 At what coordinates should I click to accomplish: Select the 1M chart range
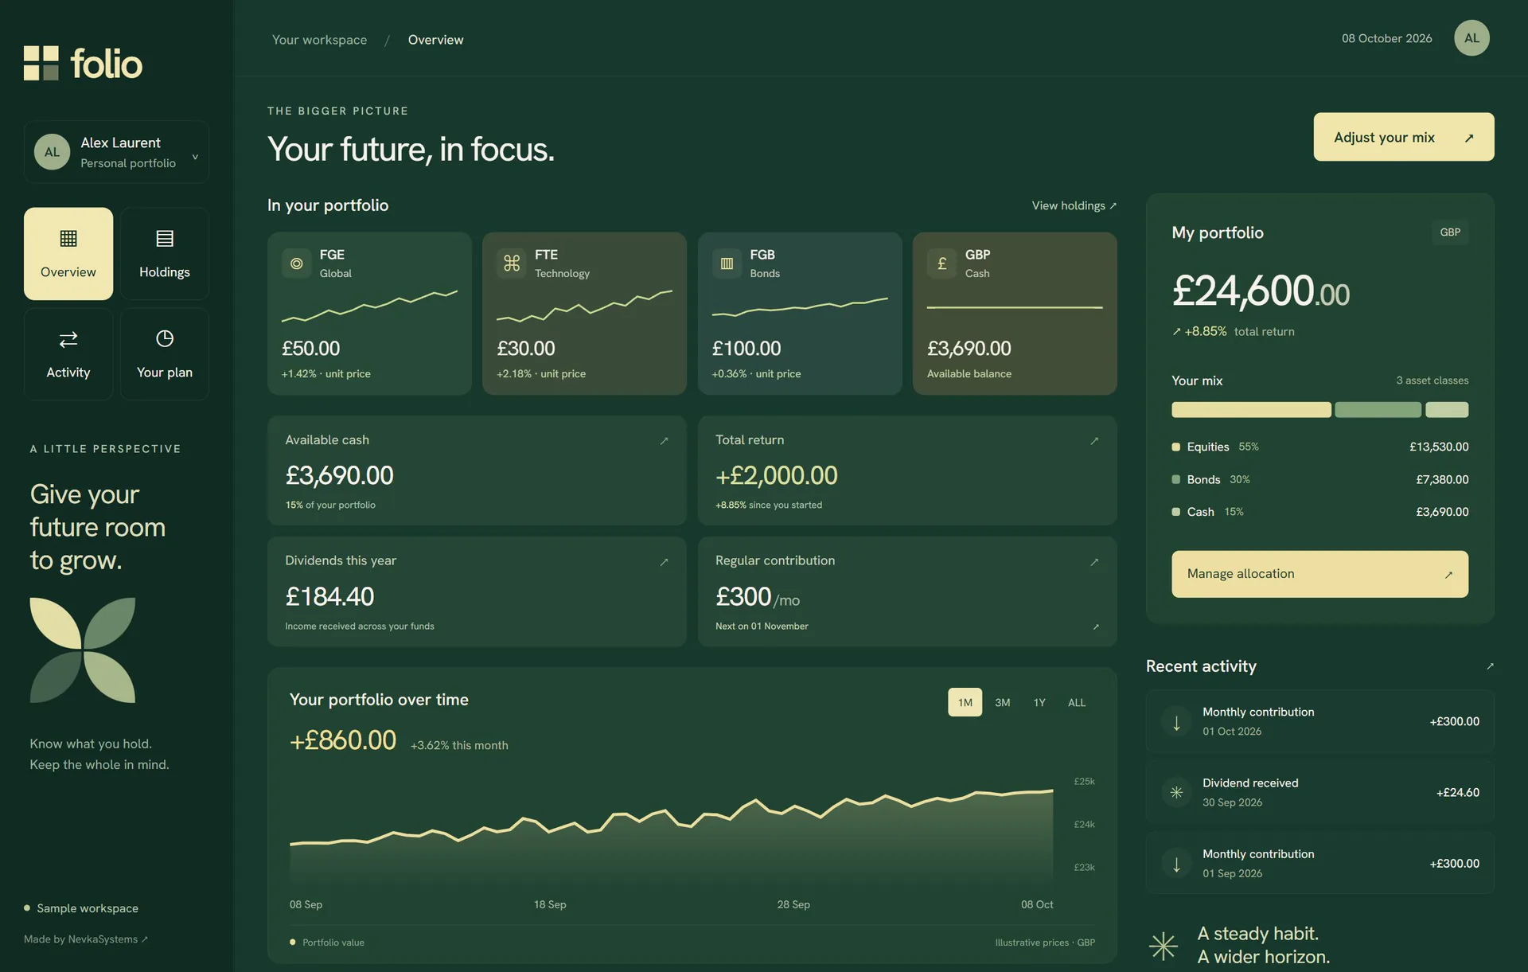965,702
